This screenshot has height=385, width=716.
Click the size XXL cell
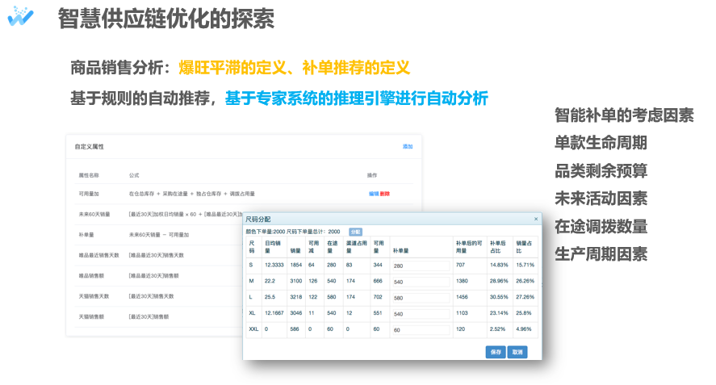pyautogui.click(x=253, y=329)
